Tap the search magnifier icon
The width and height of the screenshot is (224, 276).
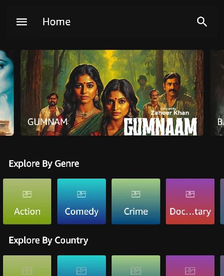click(202, 22)
